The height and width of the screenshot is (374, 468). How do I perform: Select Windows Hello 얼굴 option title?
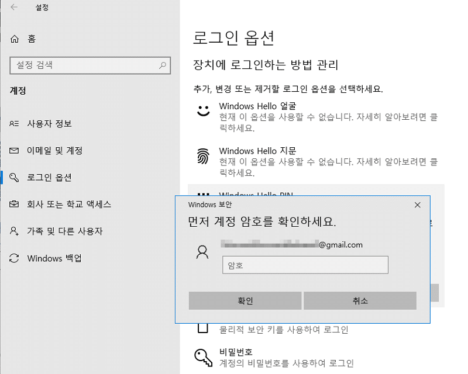tap(257, 106)
